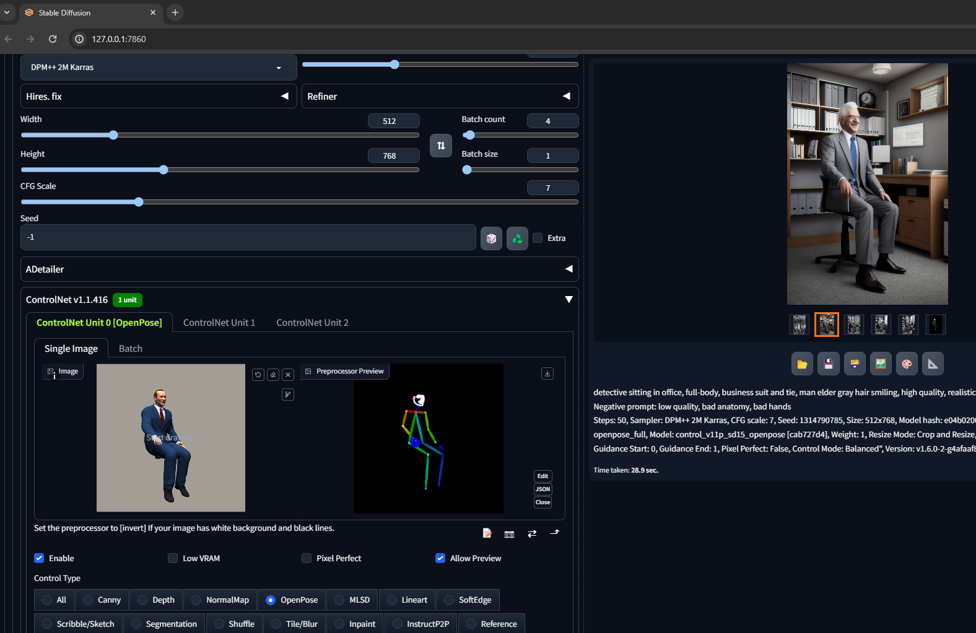Adjust the Width slider handle
Screen dimensions: 976x633
point(113,135)
